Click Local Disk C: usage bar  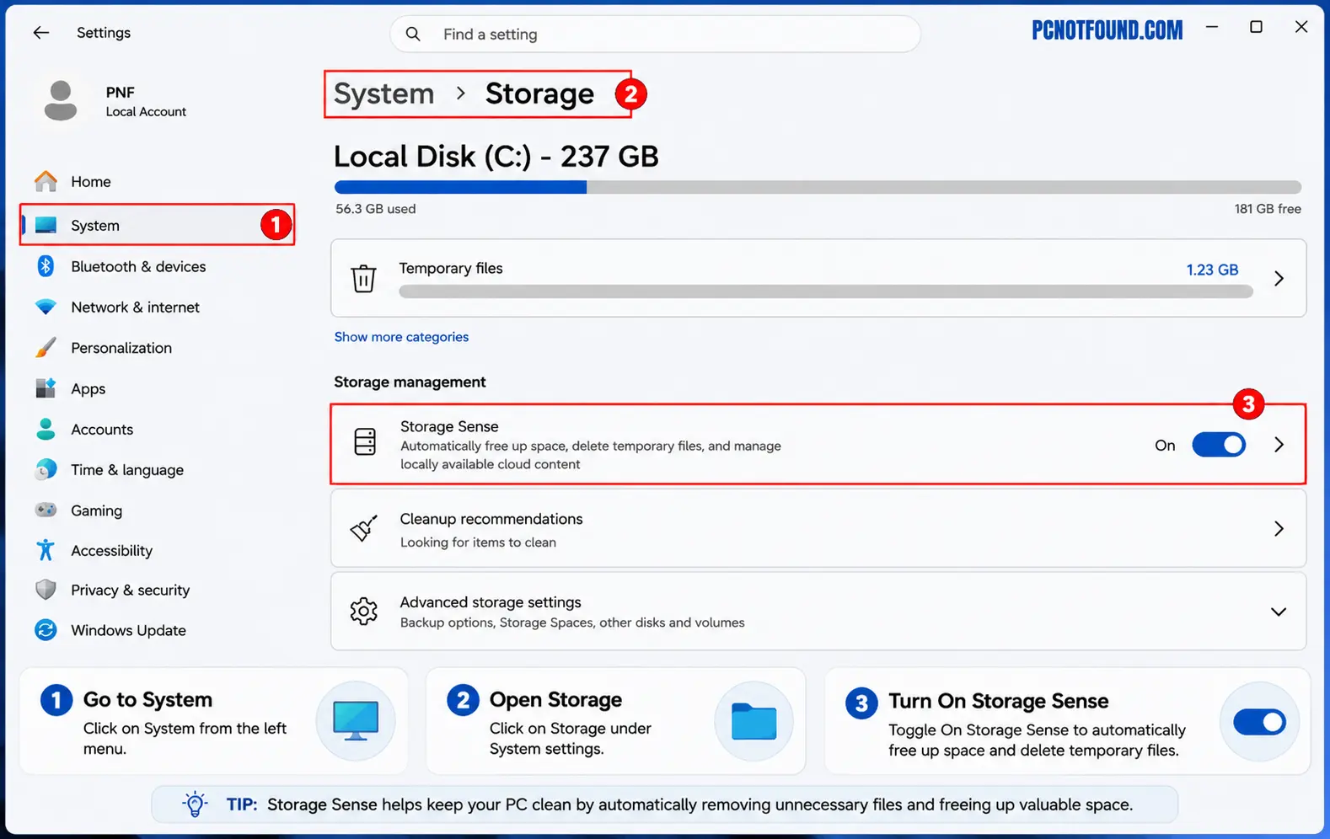pyautogui.click(x=818, y=187)
